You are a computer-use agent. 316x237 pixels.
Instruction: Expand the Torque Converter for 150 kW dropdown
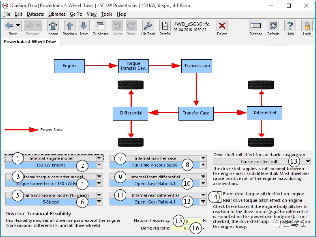(99, 183)
